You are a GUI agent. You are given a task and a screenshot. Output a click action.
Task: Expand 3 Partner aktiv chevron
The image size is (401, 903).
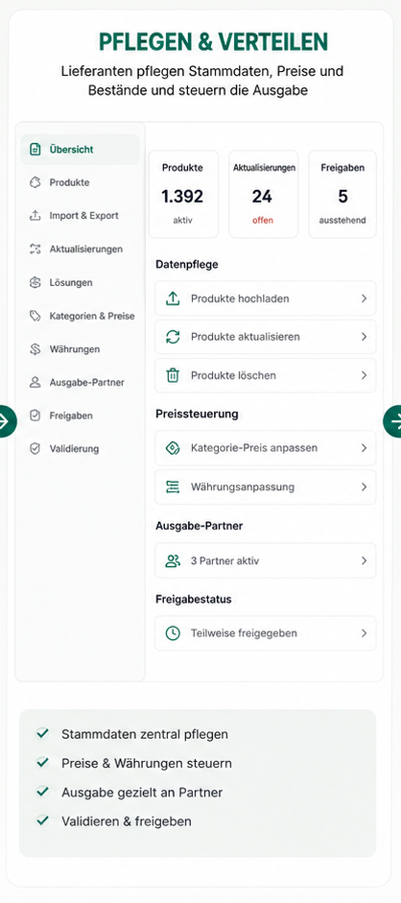tap(364, 561)
